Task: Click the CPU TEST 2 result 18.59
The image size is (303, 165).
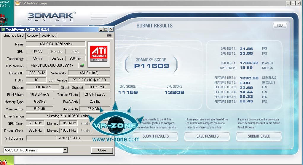Action: pos(246,68)
